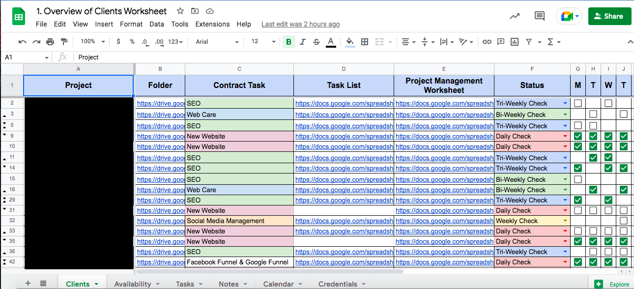The image size is (634, 289).
Task: Insert chart icon in toolbar
Action: [515, 42]
